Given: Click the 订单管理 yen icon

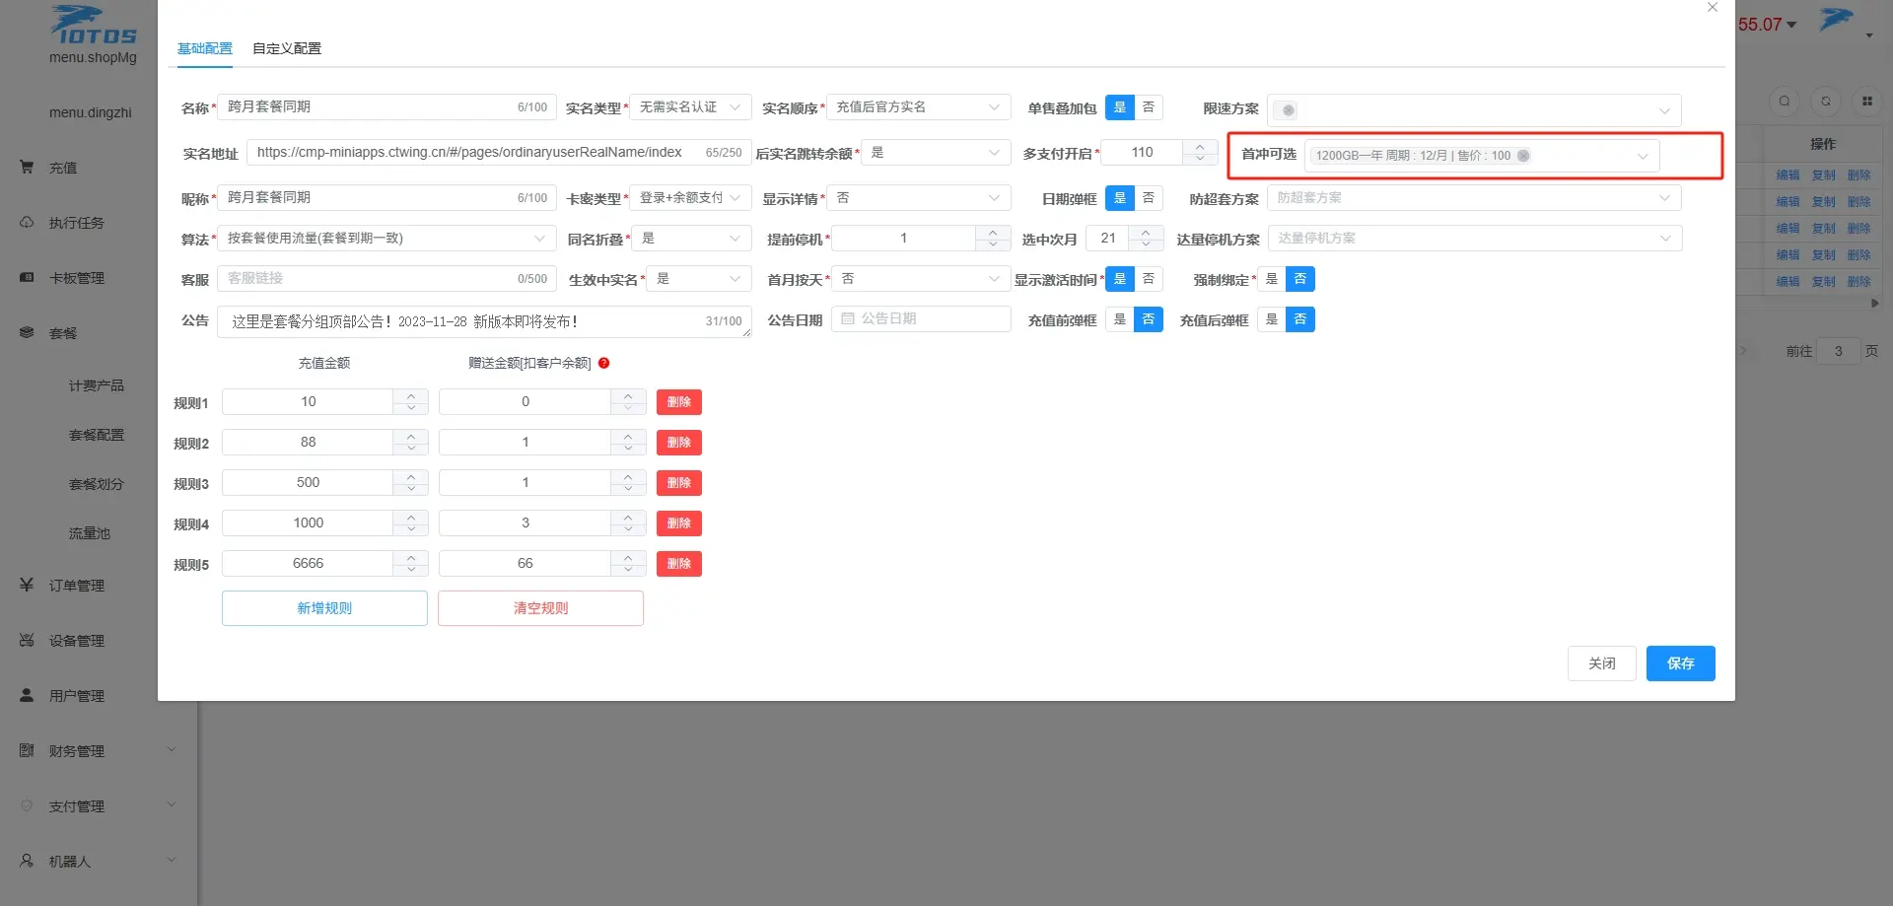Looking at the screenshot, I should 27,585.
